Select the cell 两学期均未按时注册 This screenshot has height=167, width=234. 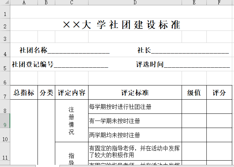coord(135,135)
